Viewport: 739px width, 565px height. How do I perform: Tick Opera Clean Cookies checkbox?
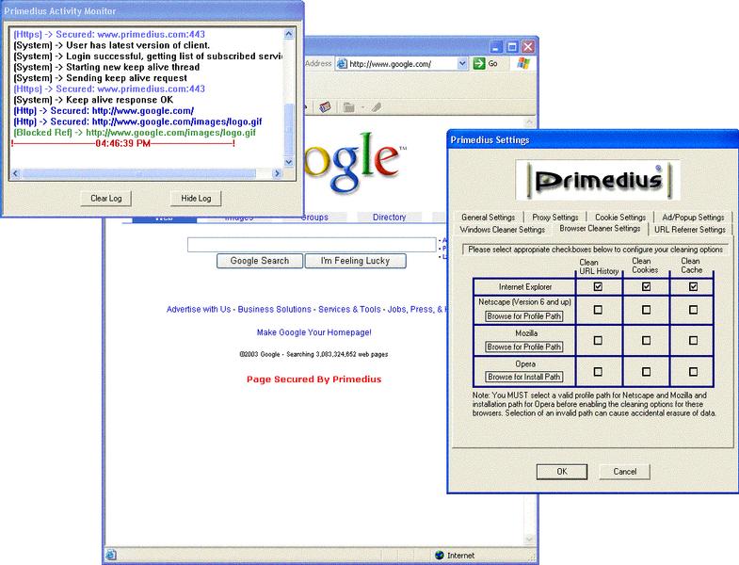pos(646,372)
